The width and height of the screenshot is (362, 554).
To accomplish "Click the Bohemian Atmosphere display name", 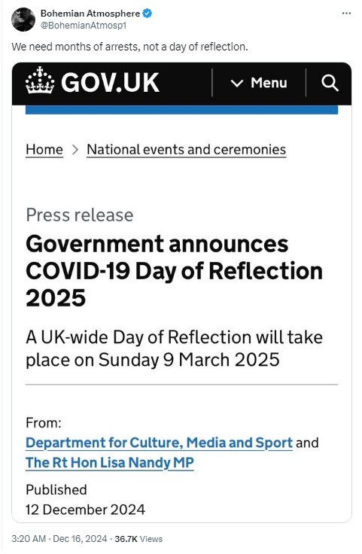I will pyautogui.click(x=90, y=14).
